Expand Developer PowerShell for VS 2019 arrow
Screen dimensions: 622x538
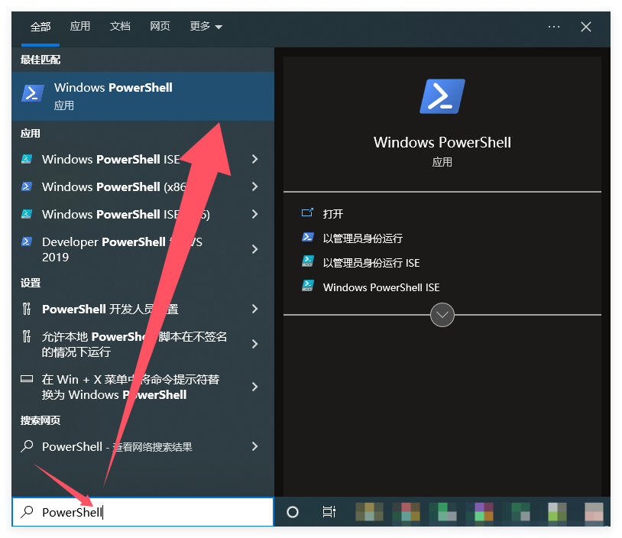click(x=254, y=249)
